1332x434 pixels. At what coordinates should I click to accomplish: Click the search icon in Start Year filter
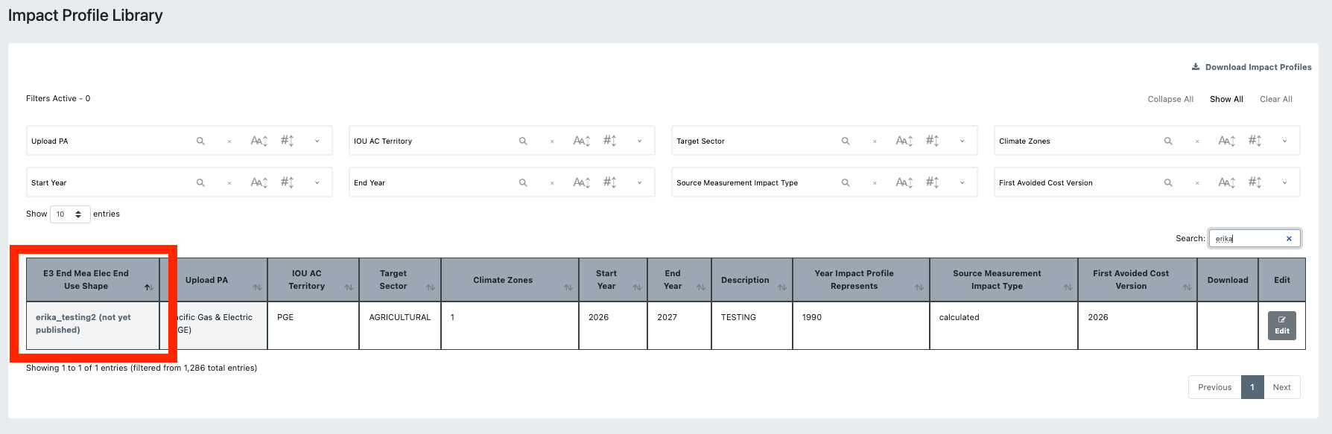200,182
